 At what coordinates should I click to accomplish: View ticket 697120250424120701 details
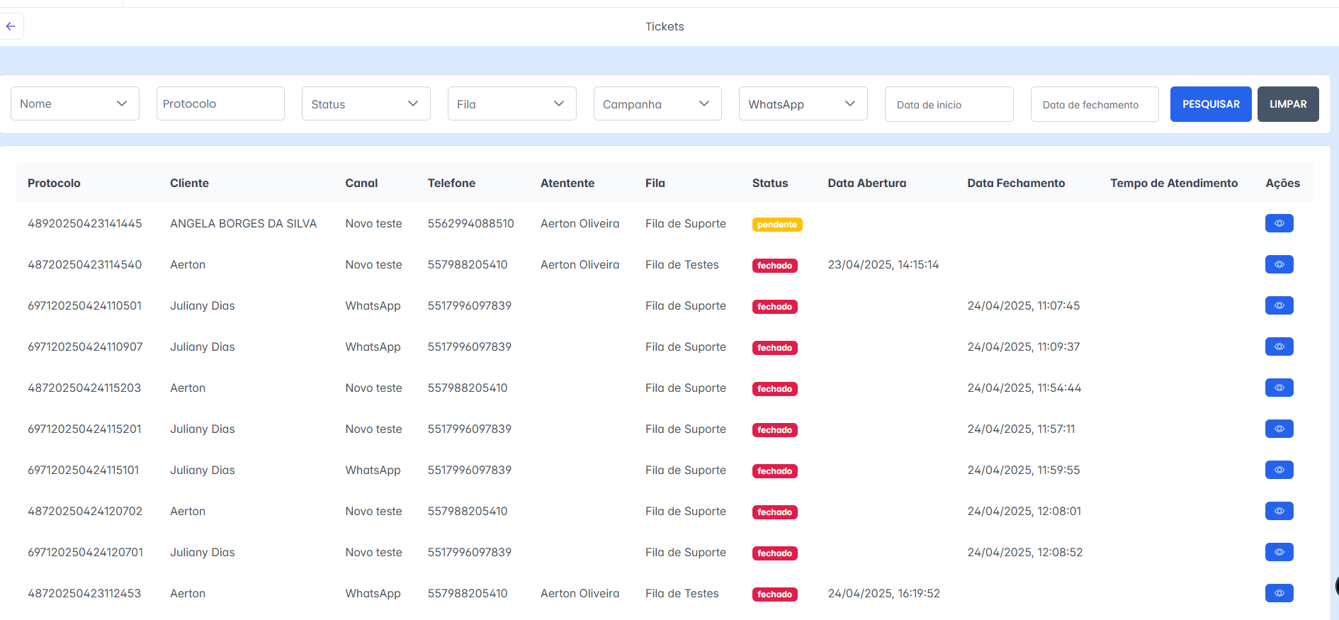pyautogui.click(x=1279, y=552)
